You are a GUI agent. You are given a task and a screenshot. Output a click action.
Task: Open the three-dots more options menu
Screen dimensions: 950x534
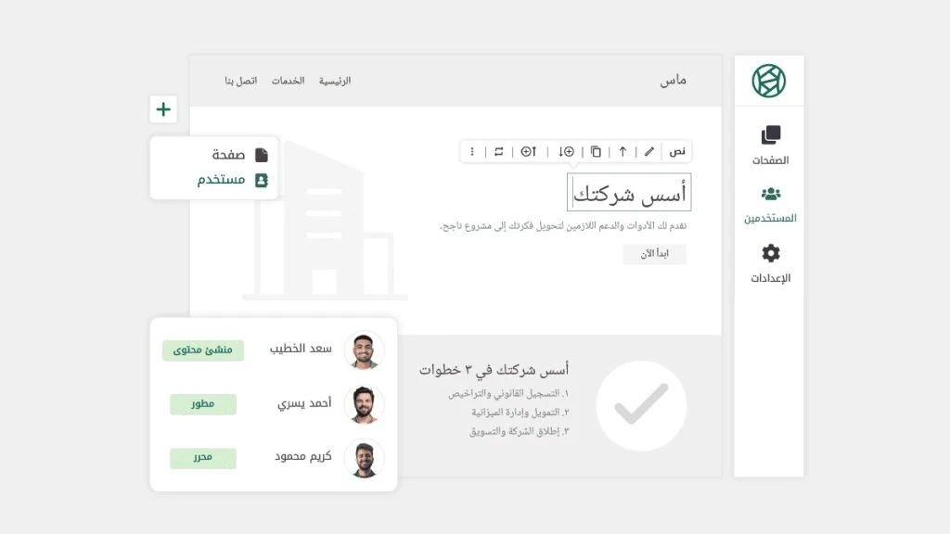pos(472,151)
